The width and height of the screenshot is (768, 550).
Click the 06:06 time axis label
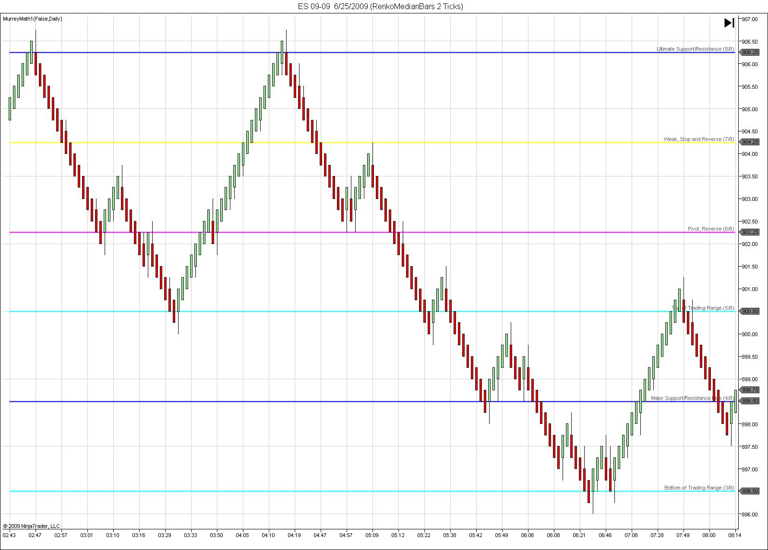[x=528, y=535]
